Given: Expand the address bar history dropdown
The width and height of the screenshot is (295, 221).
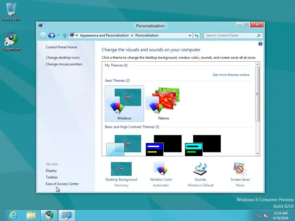Looking at the screenshot, I should click(190, 35).
